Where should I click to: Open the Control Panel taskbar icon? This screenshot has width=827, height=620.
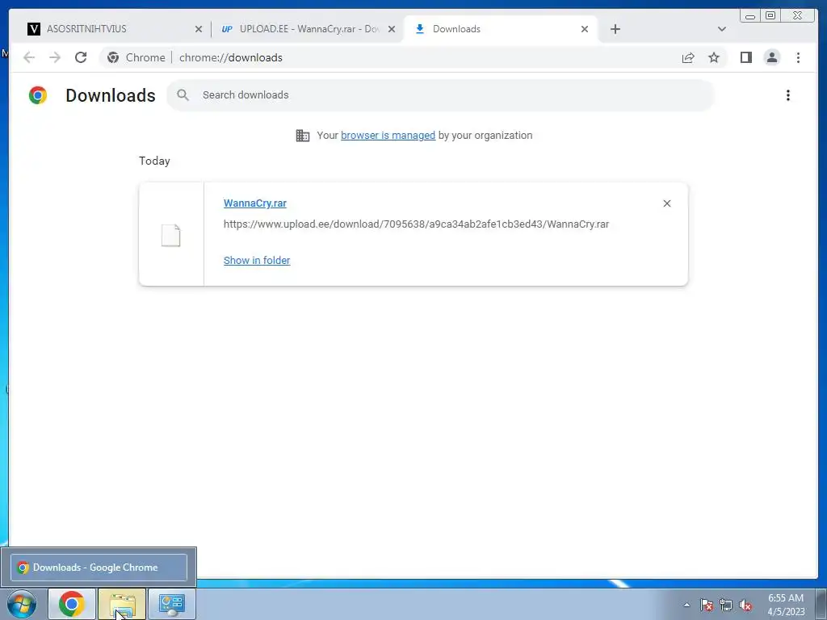tap(172, 604)
